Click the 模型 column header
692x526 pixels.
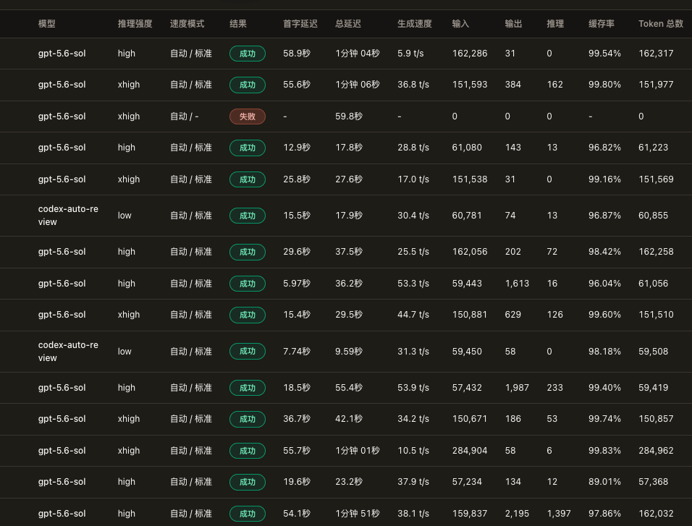[47, 24]
